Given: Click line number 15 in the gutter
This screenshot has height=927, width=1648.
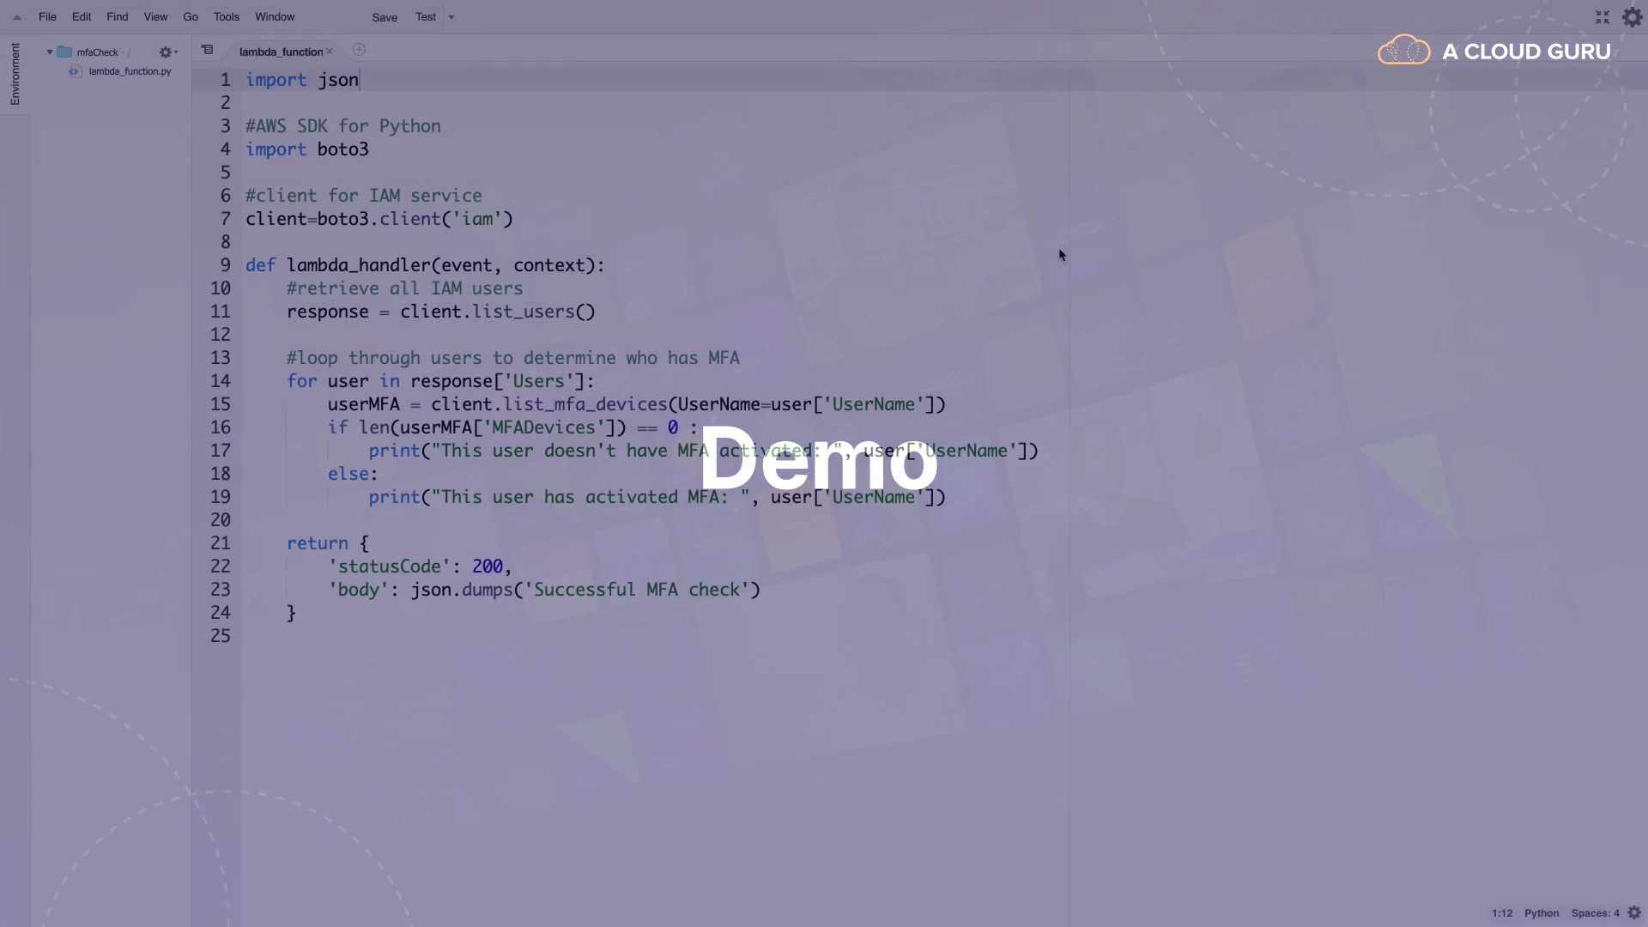Looking at the screenshot, I should tap(221, 404).
